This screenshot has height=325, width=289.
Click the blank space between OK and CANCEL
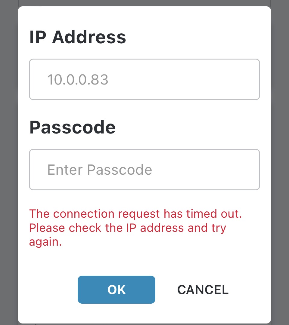[166, 290]
